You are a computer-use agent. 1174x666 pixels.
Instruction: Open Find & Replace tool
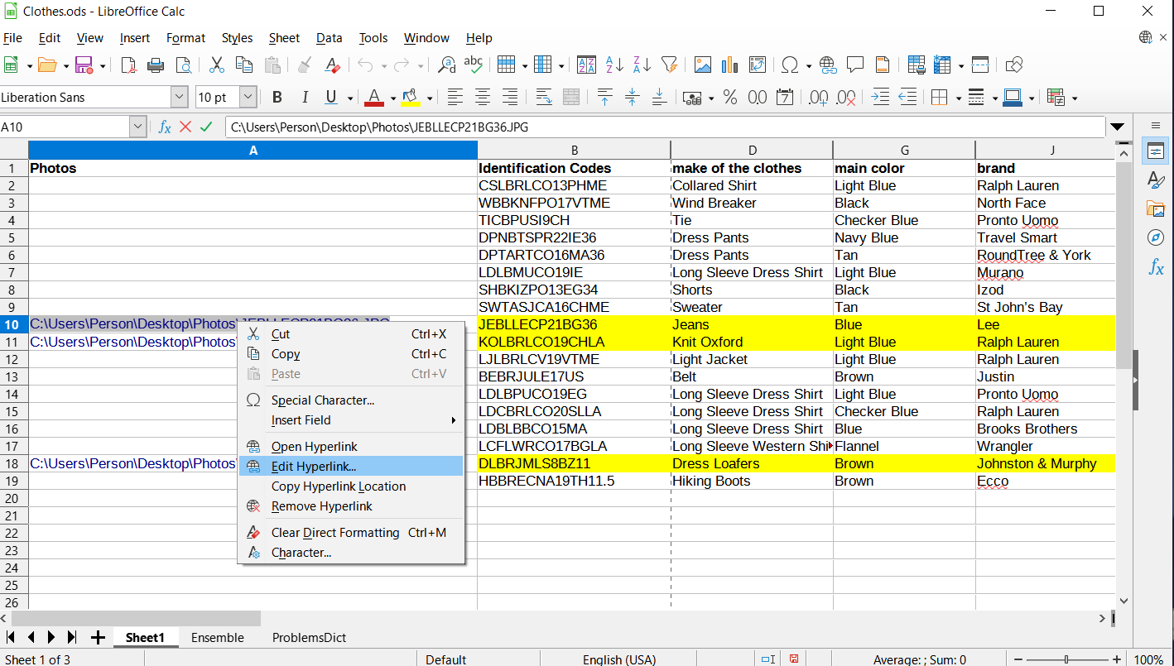click(447, 65)
